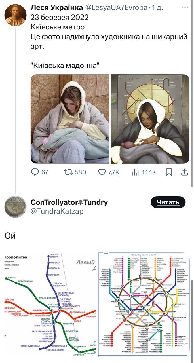Like the tweet with the heart icon
194x363 pixels.
point(102,172)
